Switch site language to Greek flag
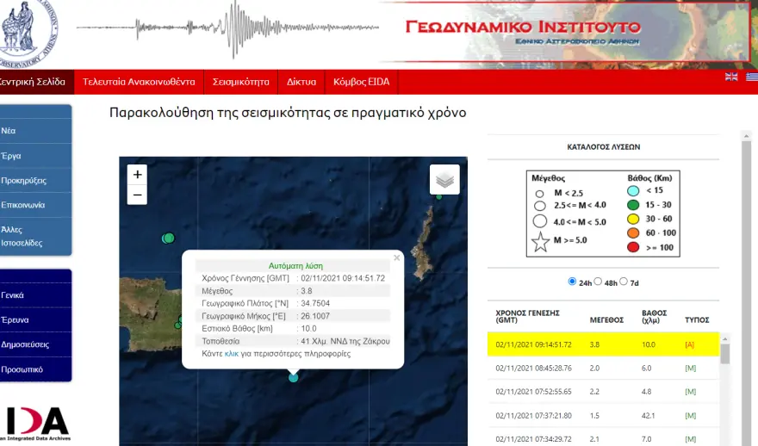The height and width of the screenshot is (446, 758). tap(752, 77)
